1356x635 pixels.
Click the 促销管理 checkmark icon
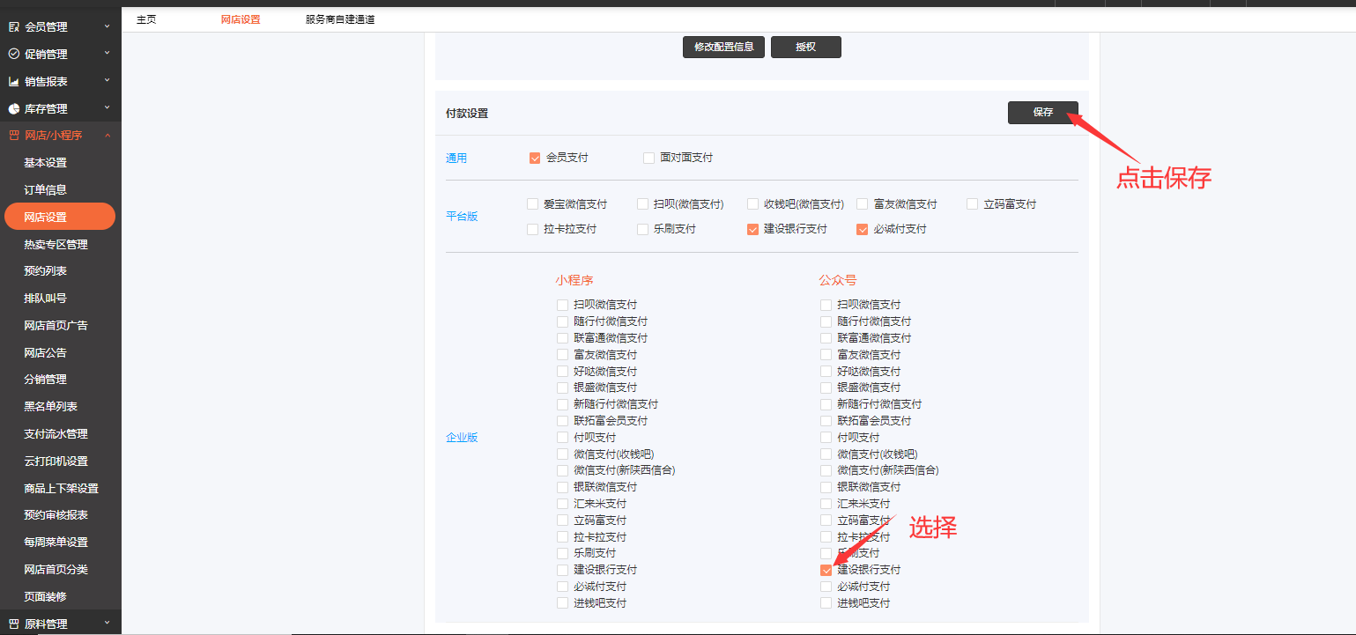click(x=13, y=55)
